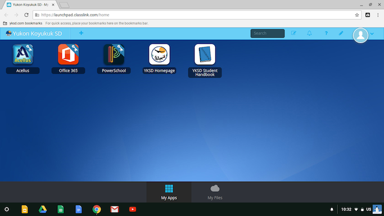Viewport: 384px width, 216px height.
Task: Open the YKSD Homepage app
Action: pyautogui.click(x=160, y=55)
